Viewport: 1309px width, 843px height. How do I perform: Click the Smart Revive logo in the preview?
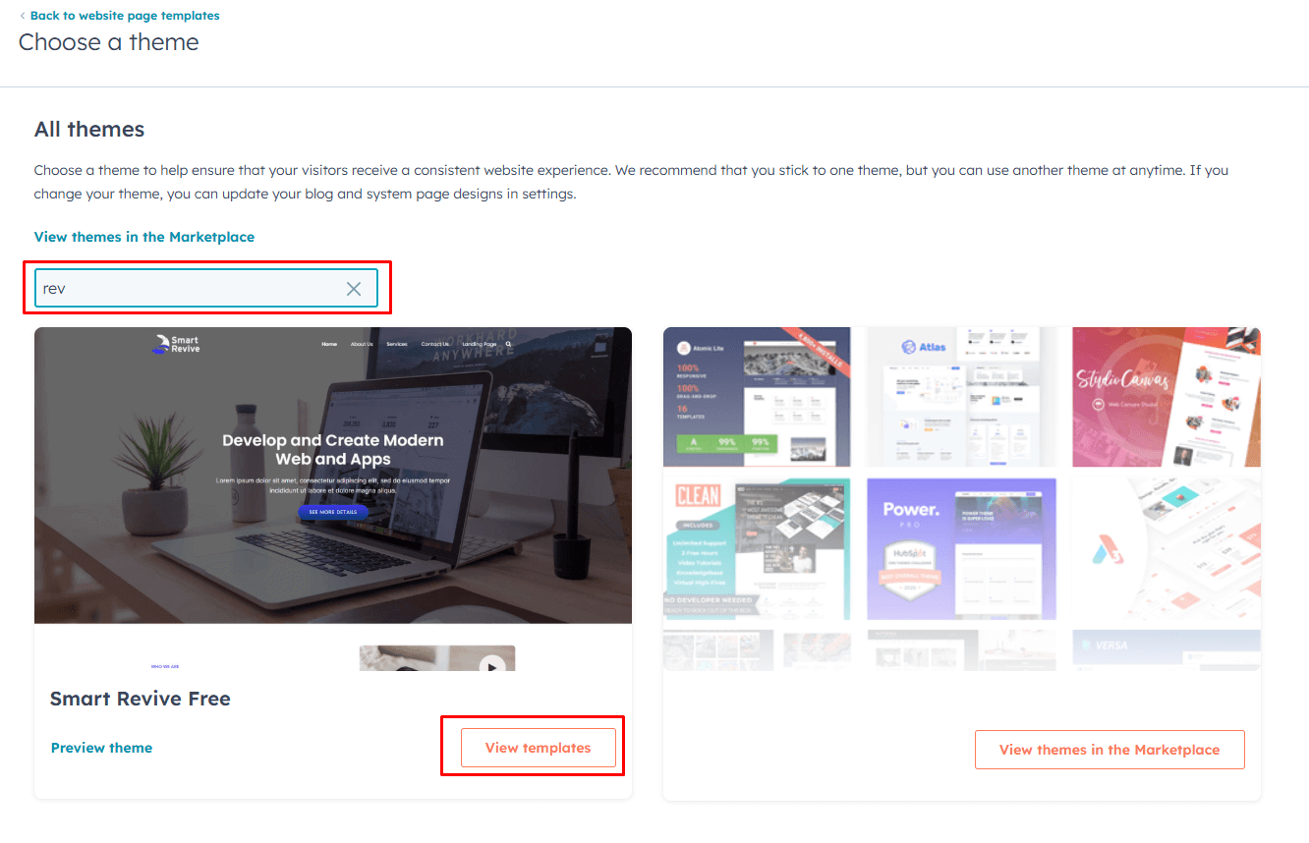click(178, 344)
